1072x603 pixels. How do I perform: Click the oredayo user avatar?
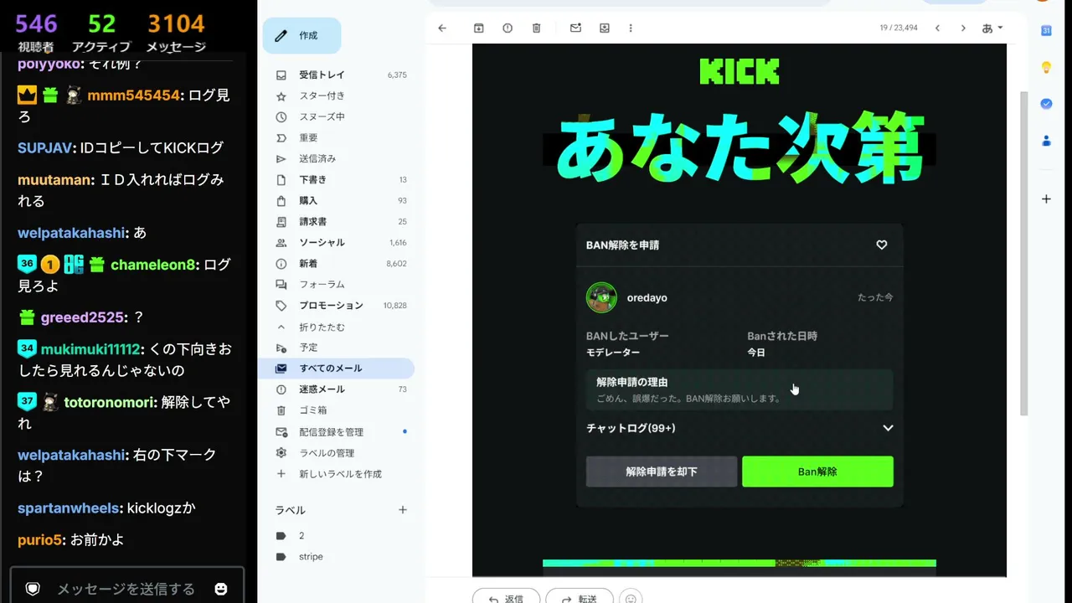coord(601,297)
